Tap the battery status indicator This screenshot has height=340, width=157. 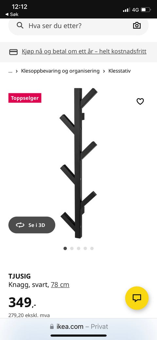(x=146, y=10)
